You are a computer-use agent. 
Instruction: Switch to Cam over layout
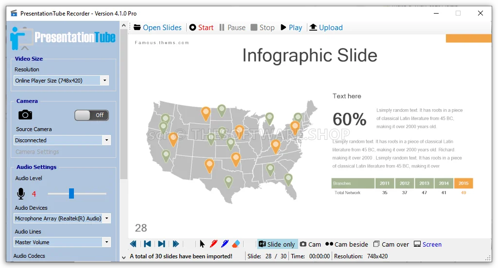click(391, 244)
